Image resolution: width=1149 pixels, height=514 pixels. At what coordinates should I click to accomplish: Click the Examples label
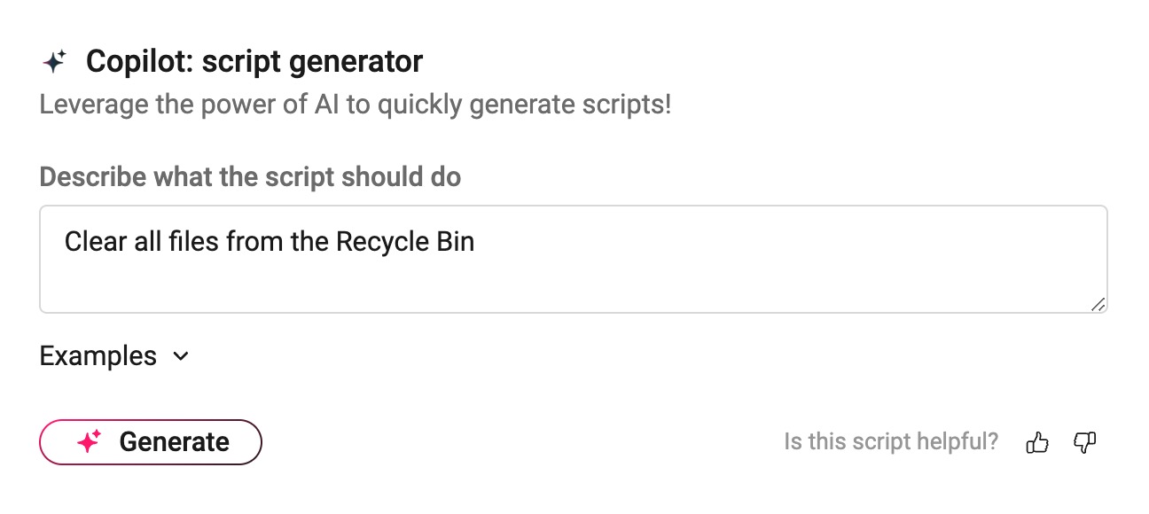pos(98,356)
